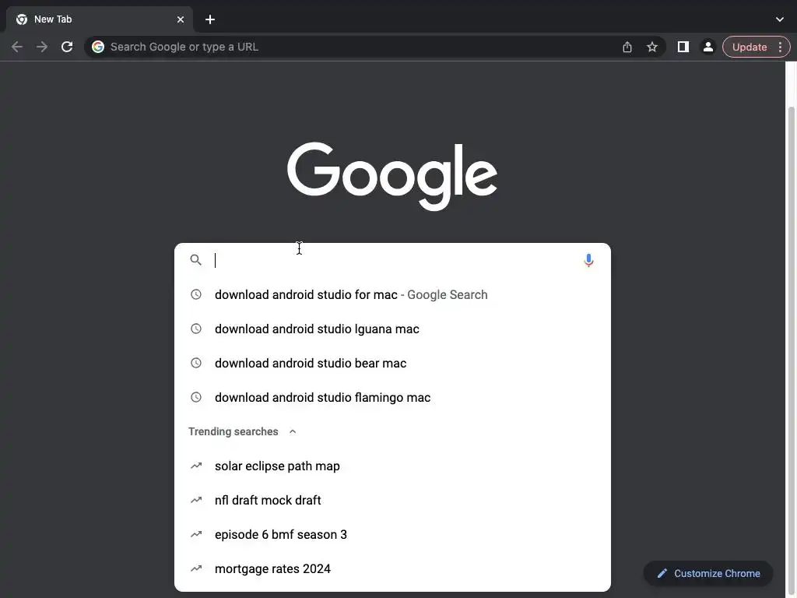
Task: Select episode 6 bmf season 3 trend
Action: point(392,534)
